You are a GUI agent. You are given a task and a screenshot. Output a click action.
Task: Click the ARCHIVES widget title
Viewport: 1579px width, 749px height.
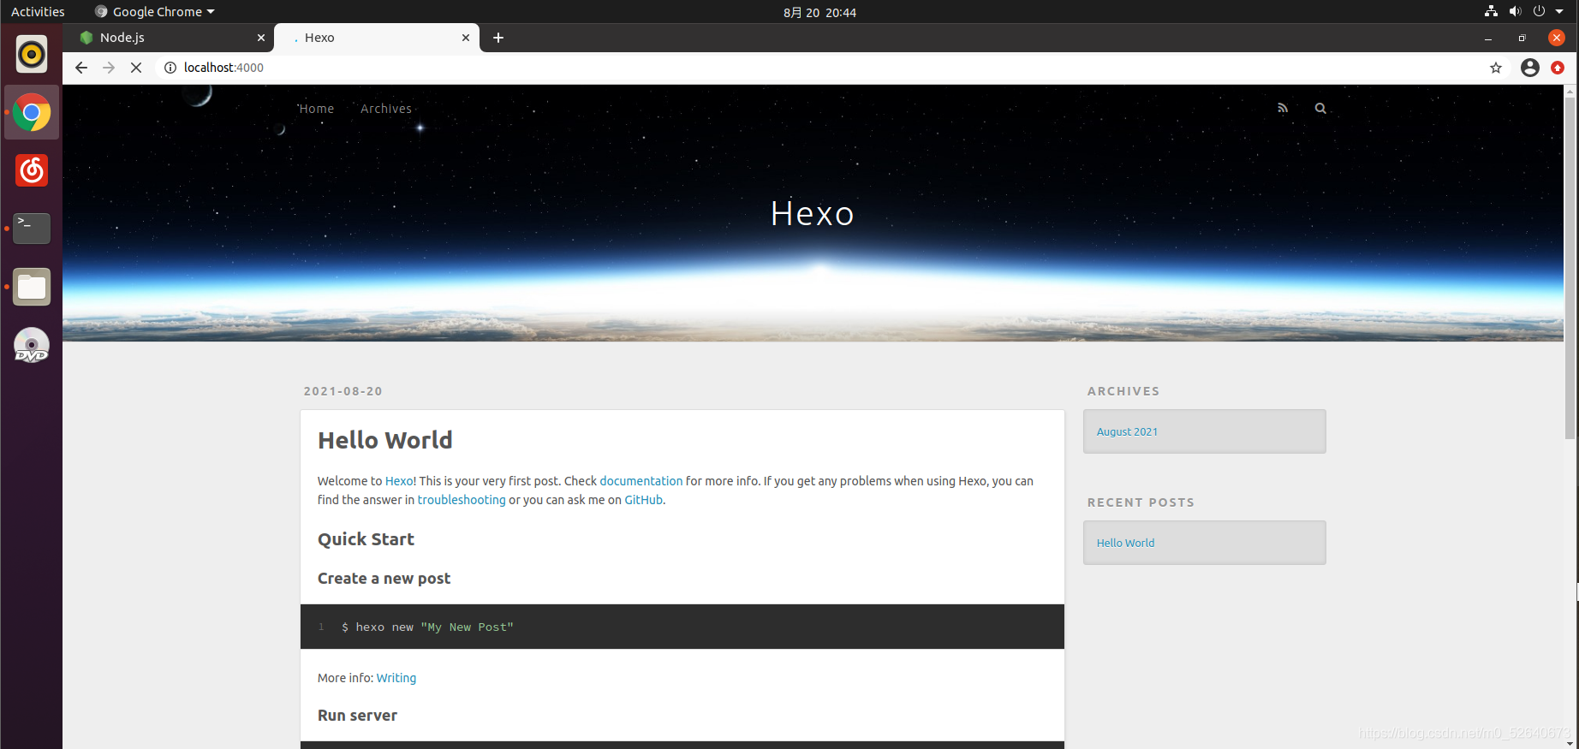tap(1123, 391)
